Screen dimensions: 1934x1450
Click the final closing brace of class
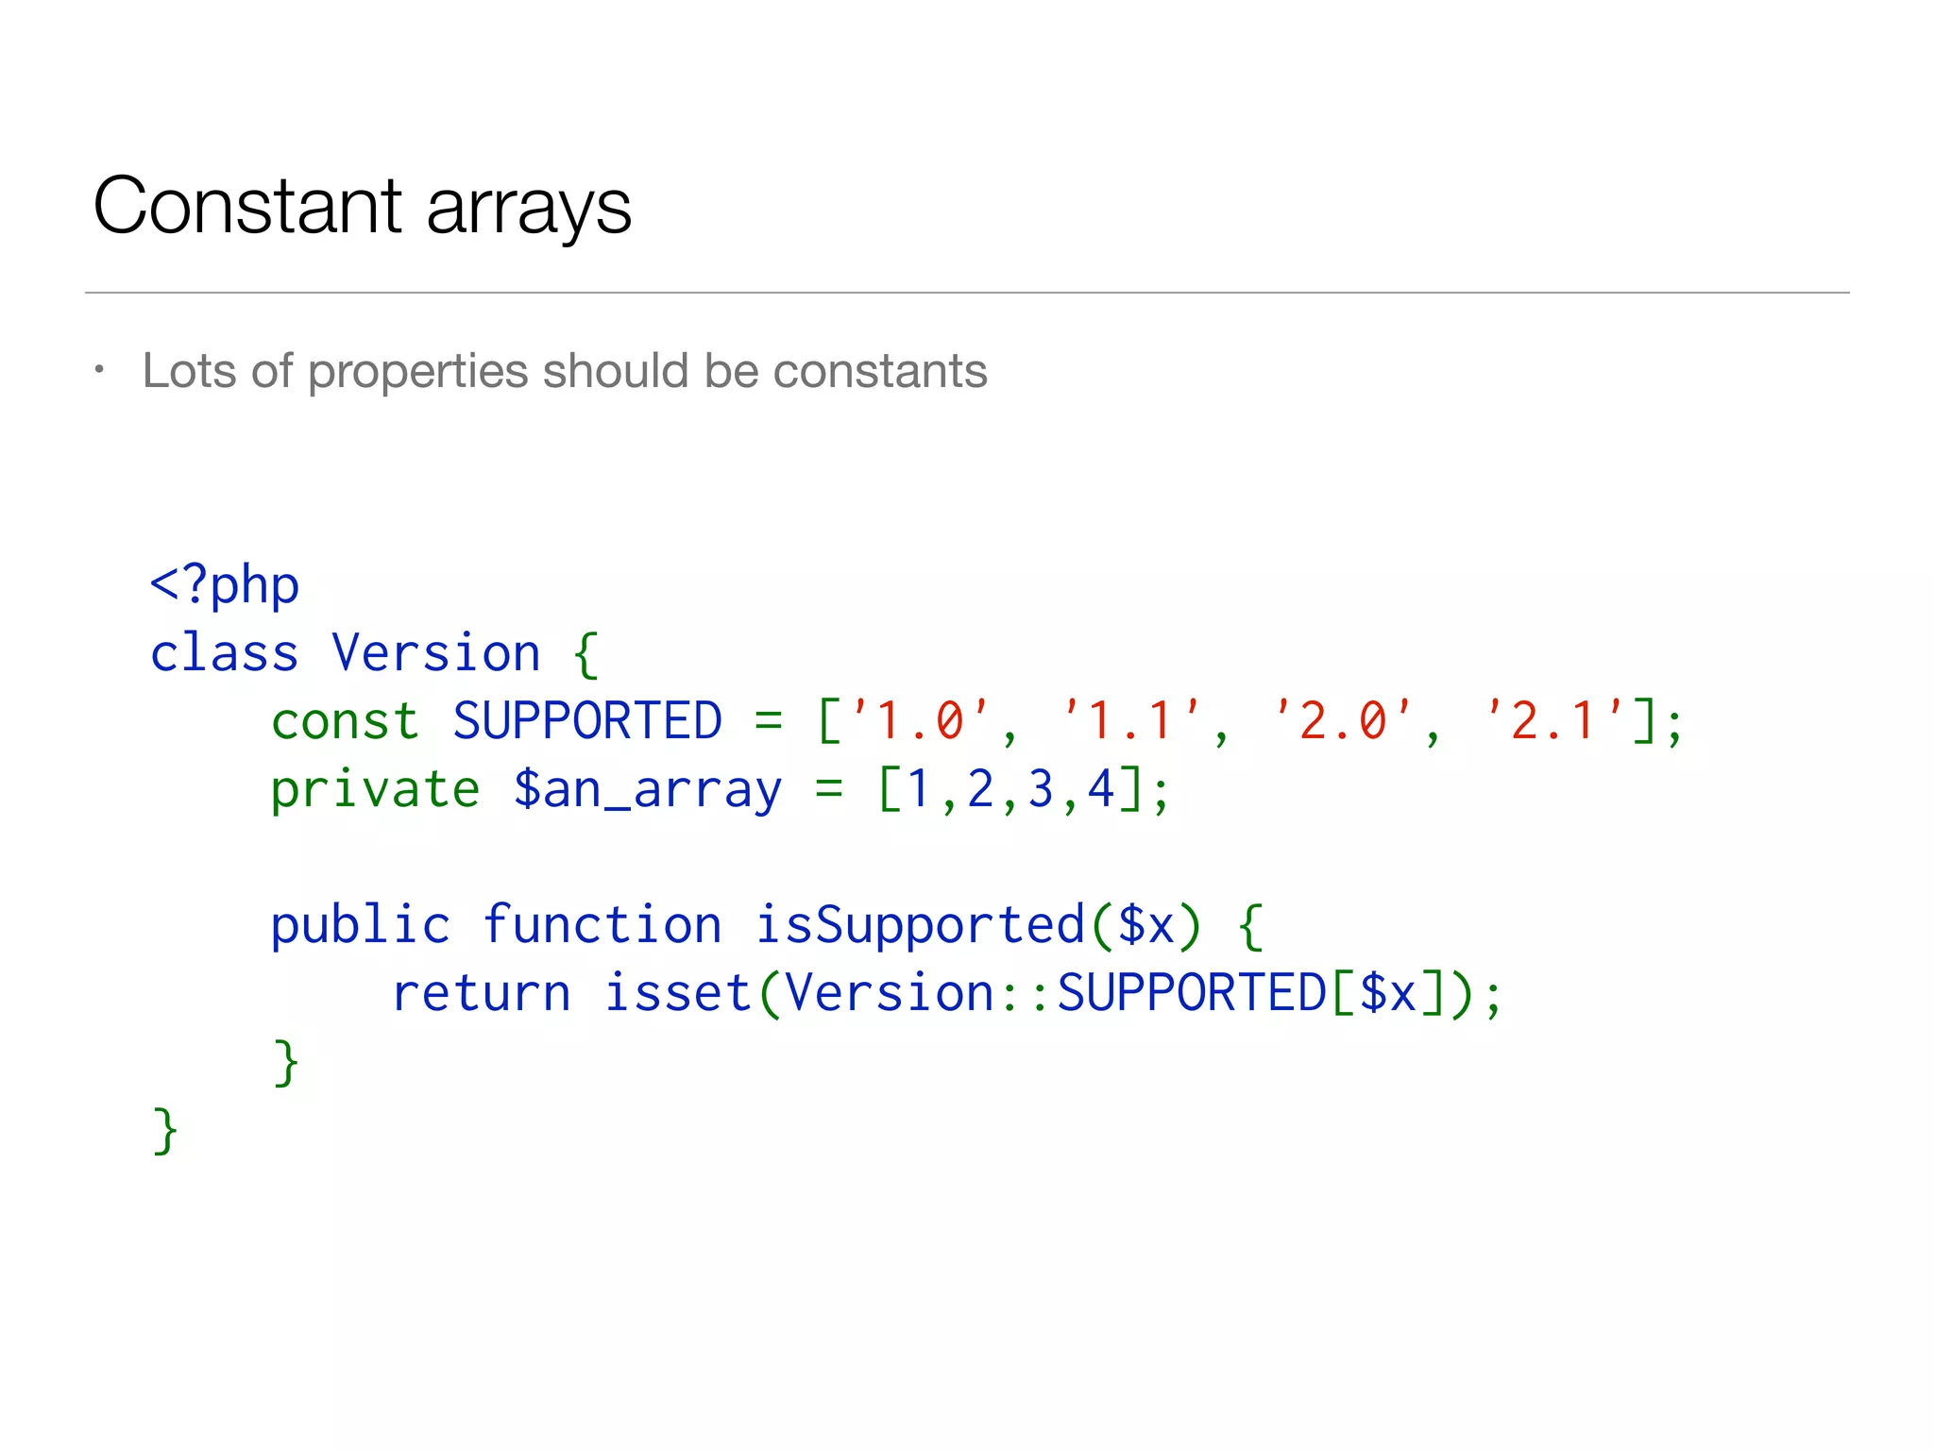(165, 1131)
